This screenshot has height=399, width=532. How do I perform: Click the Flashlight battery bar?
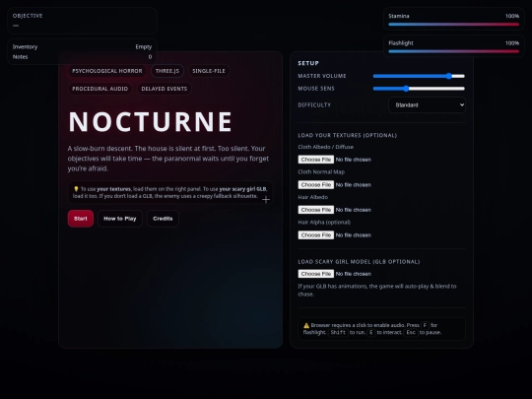(x=453, y=51)
